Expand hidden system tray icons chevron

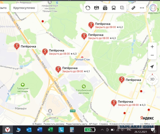pos(102,130)
